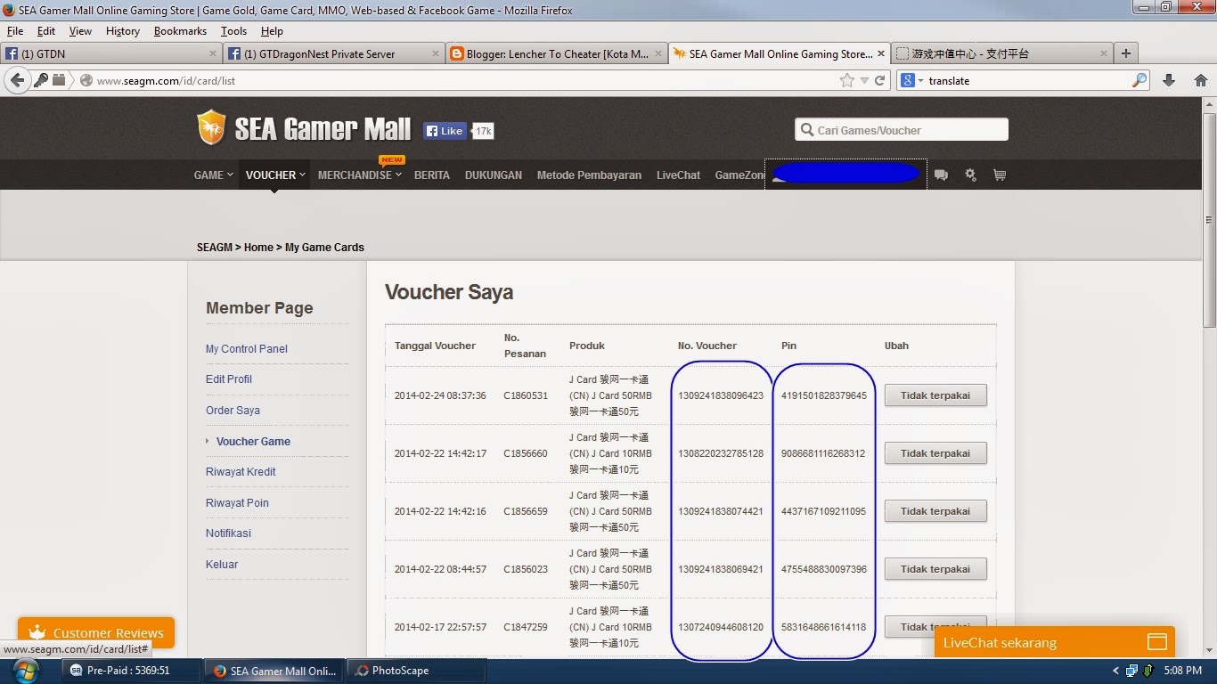This screenshot has width=1217, height=684.
Task: Open the Bookmarks menu
Action: 180,31
